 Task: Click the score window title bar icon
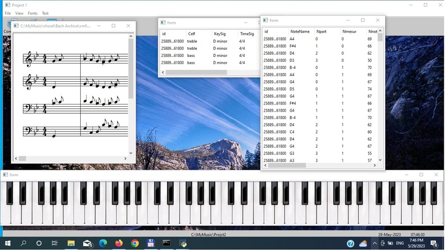click(16, 25)
